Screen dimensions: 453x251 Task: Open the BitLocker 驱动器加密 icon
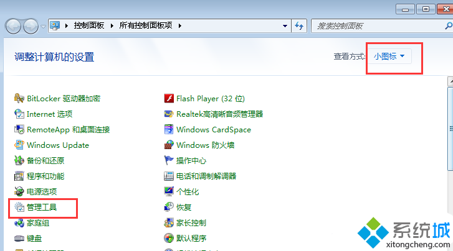coord(19,99)
